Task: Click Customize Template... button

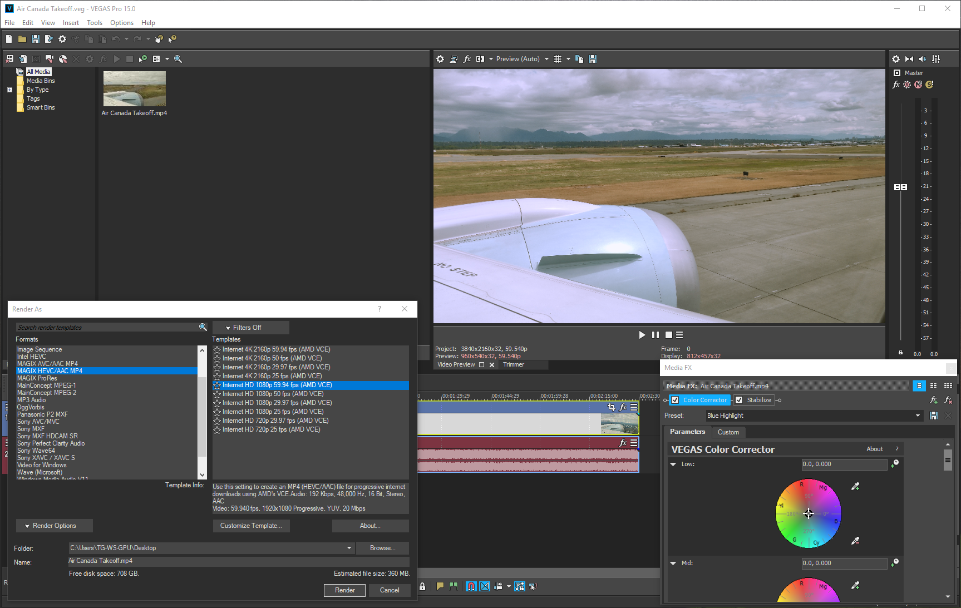Action: pyautogui.click(x=251, y=526)
